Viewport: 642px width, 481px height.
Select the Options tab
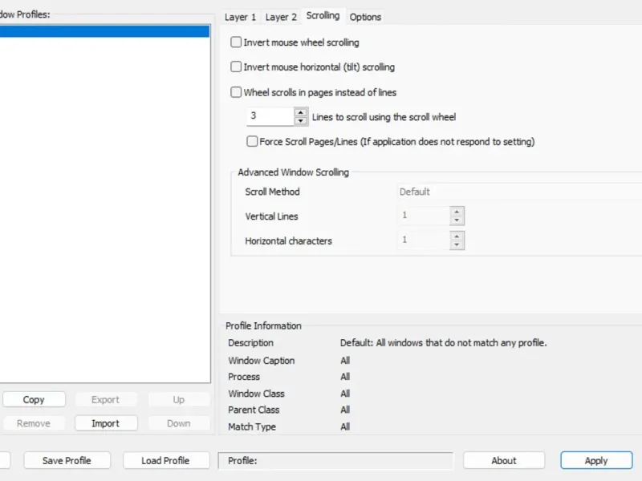pyautogui.click(x=365, y=17)
